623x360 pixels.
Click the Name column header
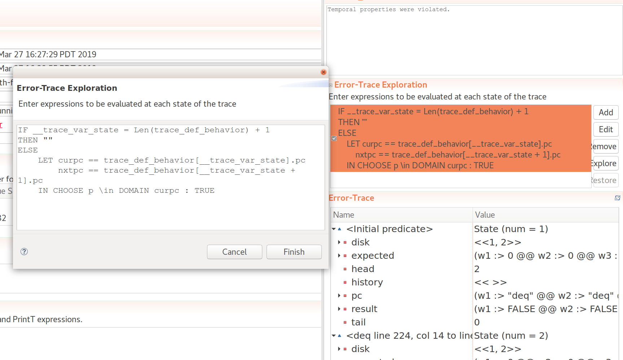[x=400, y=215]
